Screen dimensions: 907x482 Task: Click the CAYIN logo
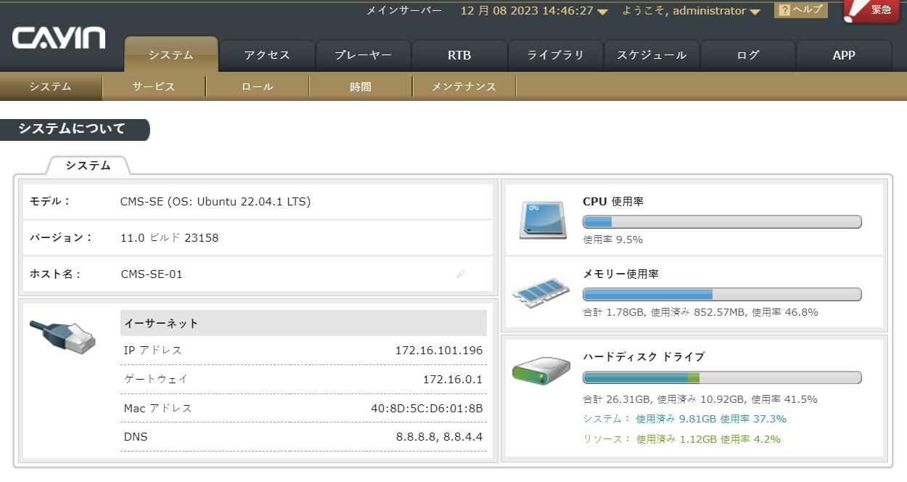(59, 38)
